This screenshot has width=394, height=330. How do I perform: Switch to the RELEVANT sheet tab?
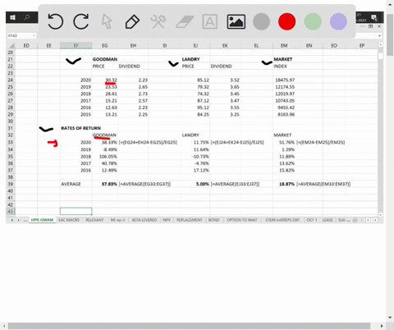[94, 220]
